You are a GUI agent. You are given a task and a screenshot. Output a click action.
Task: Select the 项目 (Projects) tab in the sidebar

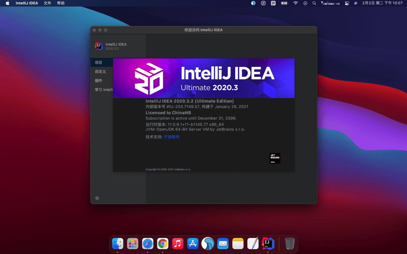[x=102, y=62]
